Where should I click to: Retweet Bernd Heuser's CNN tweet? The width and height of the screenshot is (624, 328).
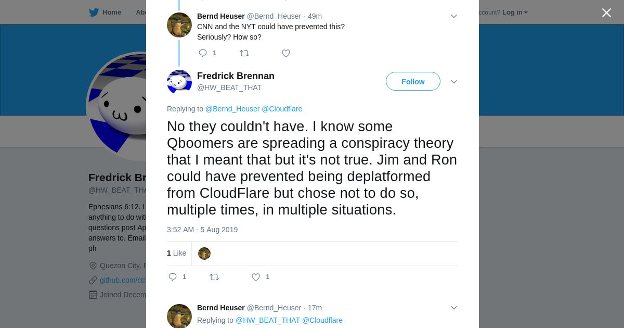(244, 53)
